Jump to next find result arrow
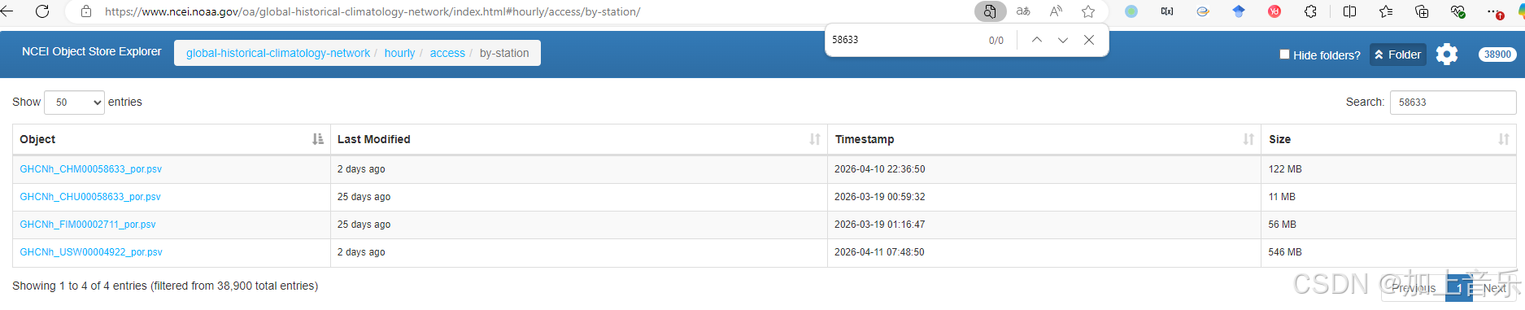Viewport: 1525px width, 310px height. click(1063, 40)
